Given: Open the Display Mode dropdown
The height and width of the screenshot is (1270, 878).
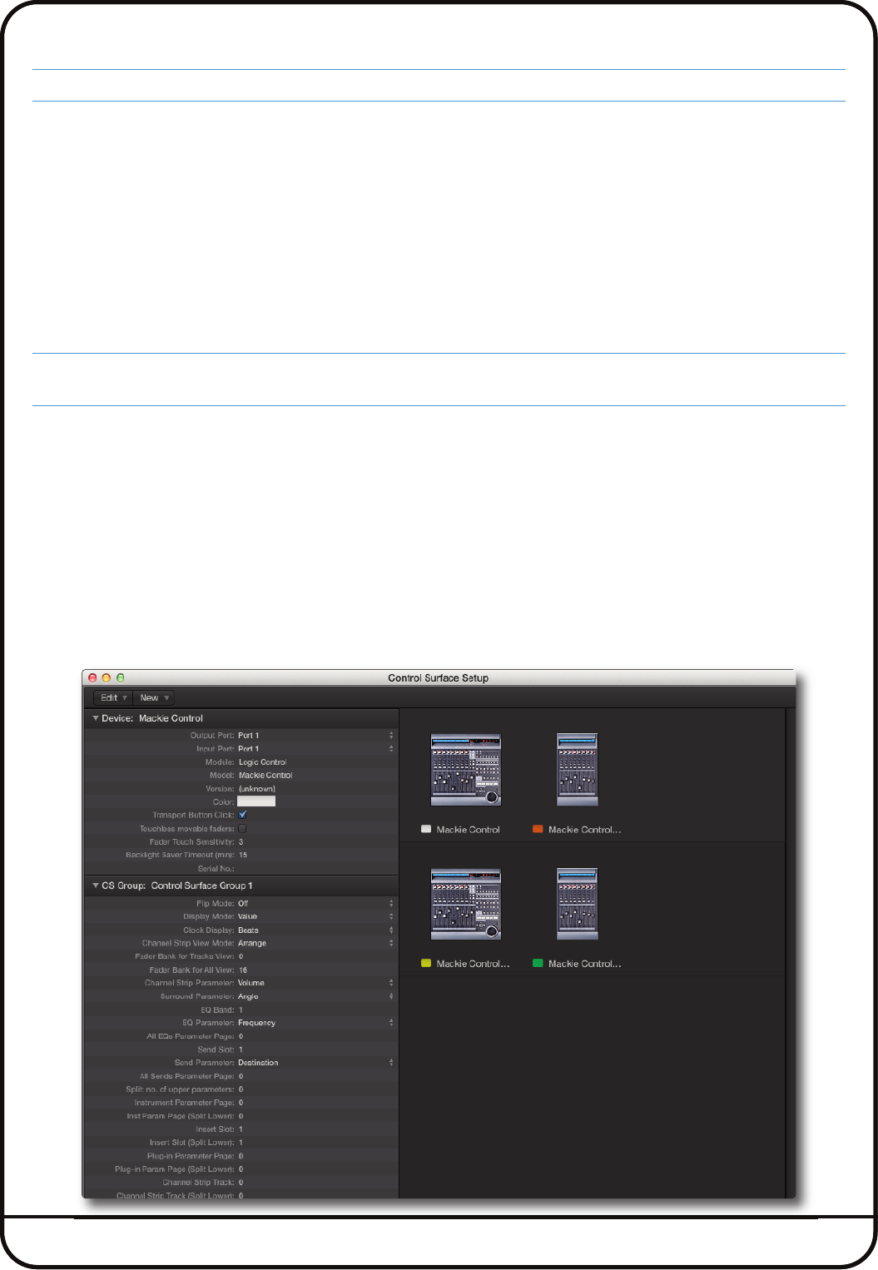Looking at the screenshot, I should [x=391, y=916].
